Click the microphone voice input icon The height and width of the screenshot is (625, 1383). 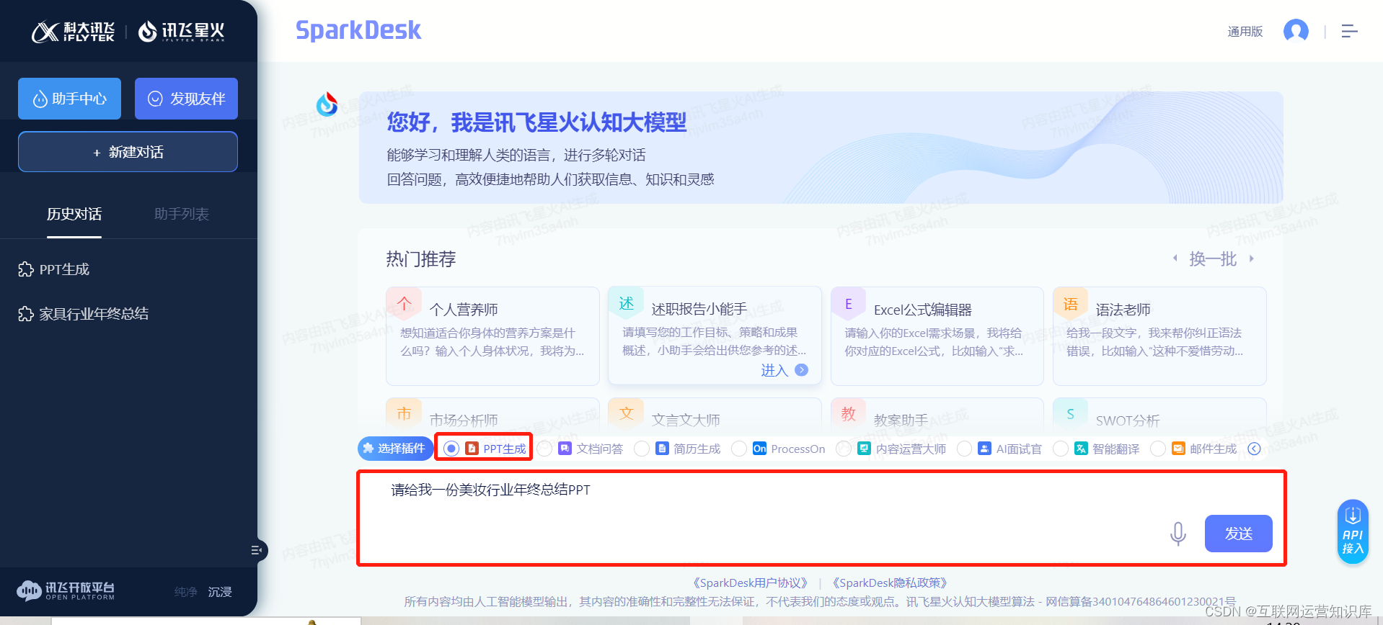pos(1177,534)
